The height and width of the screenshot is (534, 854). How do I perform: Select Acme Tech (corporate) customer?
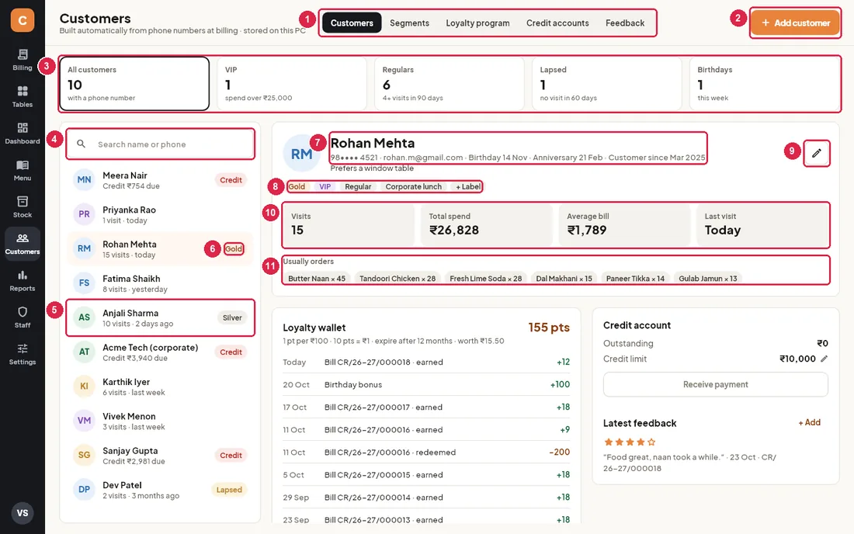pos(160,352)
